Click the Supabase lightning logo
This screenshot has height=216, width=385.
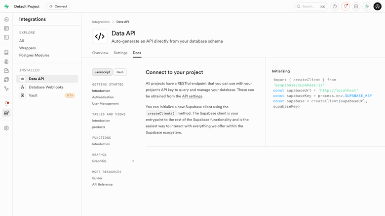click(x=6, y=6)
